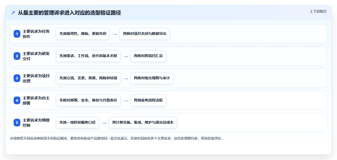Click the footnote starting with 决策树把不同诉求
The width and height of the screenshot is (337, 160).
(x=116, y=138)
